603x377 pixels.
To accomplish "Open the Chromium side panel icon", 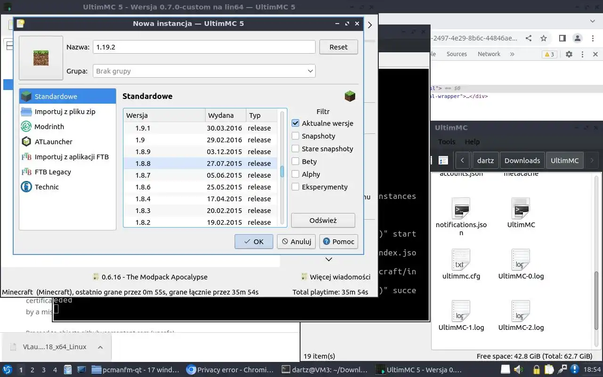I will pyautogui.click(x=562, y=38).
